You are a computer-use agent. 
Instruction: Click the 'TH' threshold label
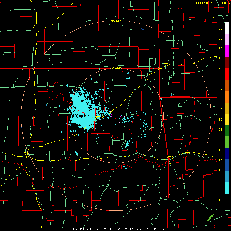[x=220, y=200]
